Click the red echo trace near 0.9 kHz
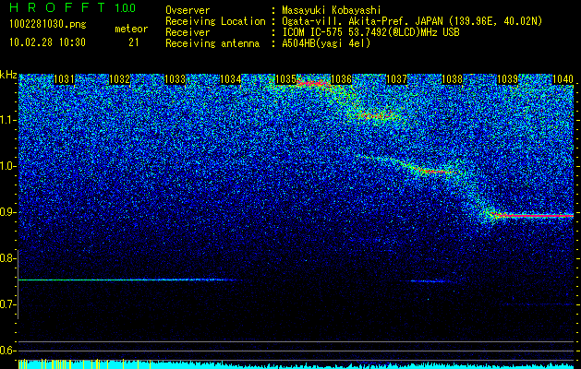This screenshot has width=581, height=369. tap(534, 216)
